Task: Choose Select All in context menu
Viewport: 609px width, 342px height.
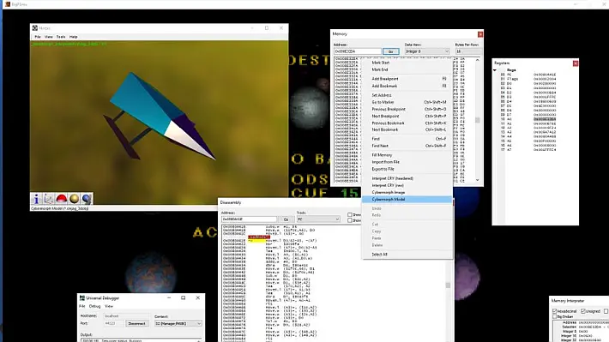Action: point(407,255)
